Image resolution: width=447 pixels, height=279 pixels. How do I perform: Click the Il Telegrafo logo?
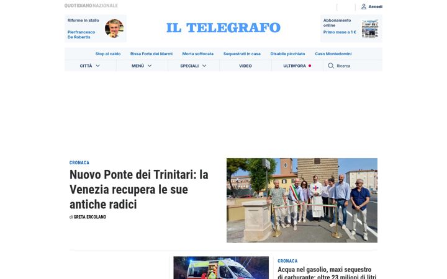(223, 28)
